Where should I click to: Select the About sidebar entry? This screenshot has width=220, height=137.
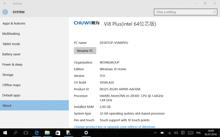34,106
